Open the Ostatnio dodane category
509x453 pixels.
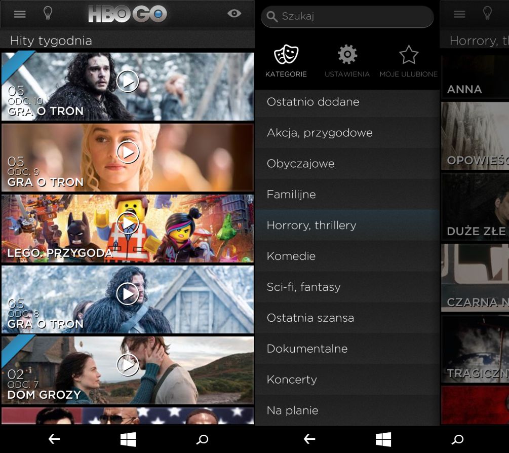[347, 102]
